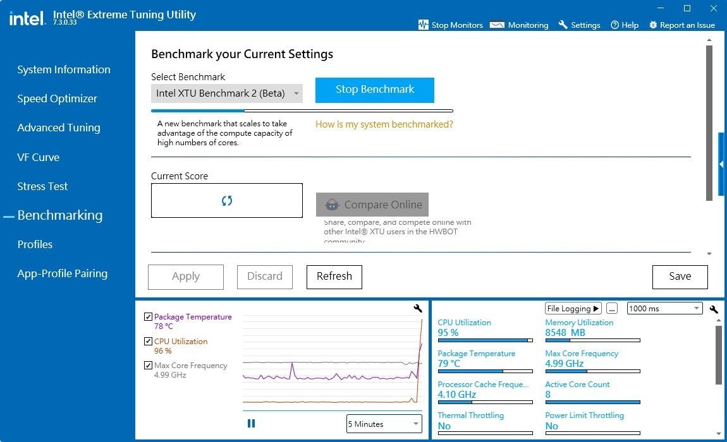Click the Package Temperature meter bar
The height and width of the screenshot is (442, 727).
485,371
